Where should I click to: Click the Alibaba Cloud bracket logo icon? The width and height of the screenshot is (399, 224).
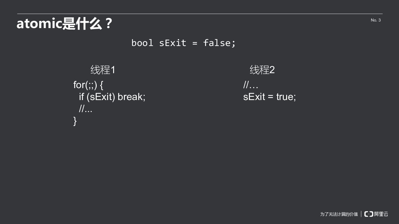click(369, 214)
